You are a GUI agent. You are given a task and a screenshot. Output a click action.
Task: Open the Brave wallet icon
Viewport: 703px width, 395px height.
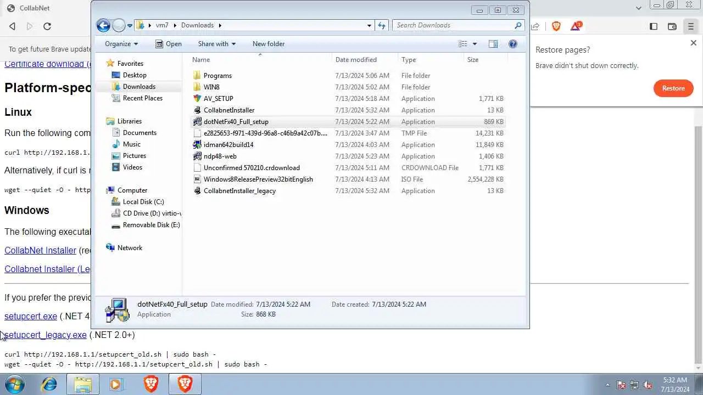[x=672, y=26]
